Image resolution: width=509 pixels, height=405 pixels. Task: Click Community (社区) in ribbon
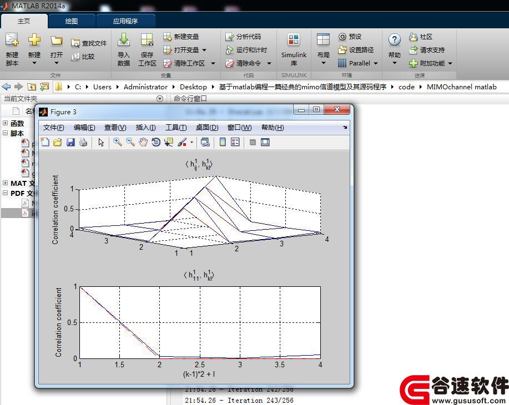point(421,37)
